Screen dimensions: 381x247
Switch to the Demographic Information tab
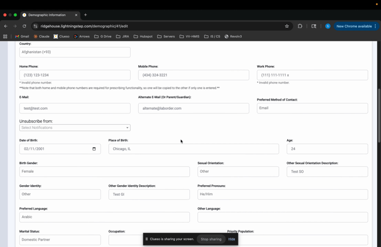(51, 15)
